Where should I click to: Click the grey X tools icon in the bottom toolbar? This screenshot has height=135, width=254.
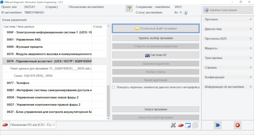click(173, 125)
